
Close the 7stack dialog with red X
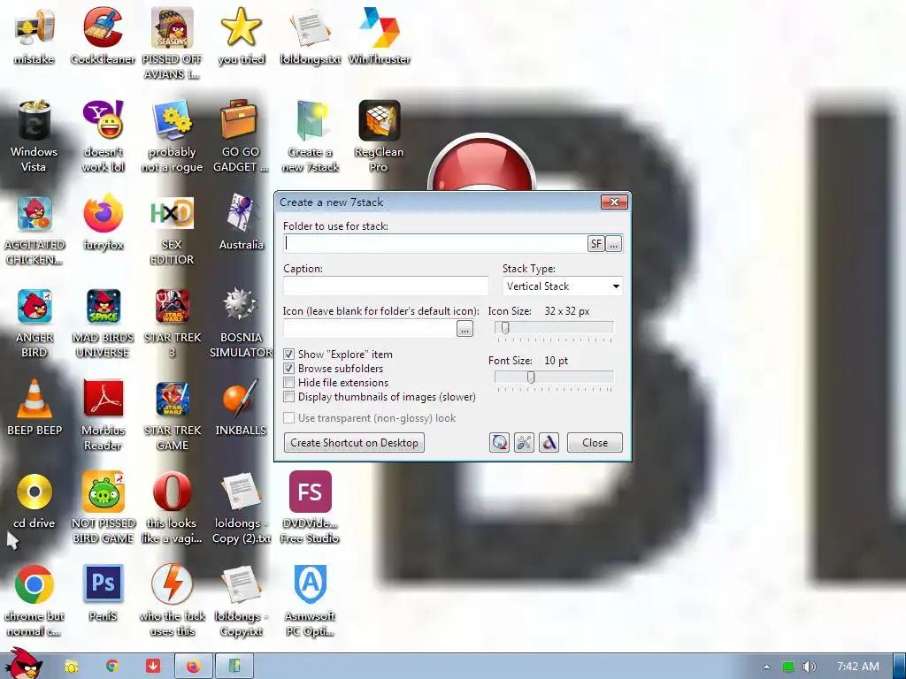point(614,202)
